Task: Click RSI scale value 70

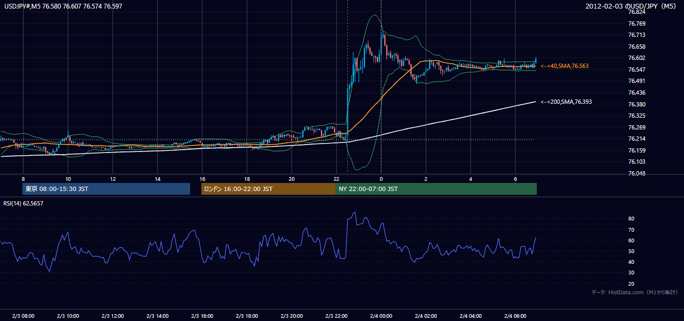Action: pos(632,230)
